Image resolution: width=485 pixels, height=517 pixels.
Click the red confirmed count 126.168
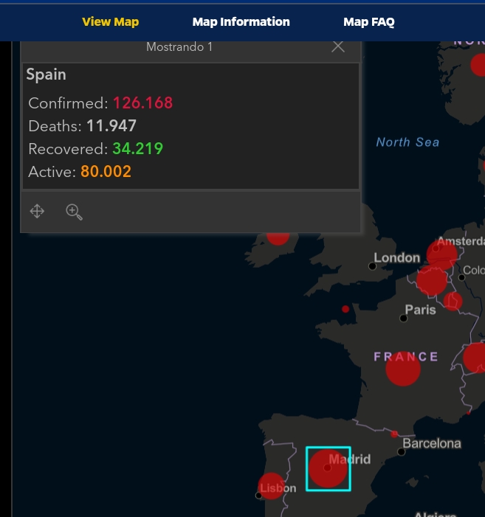click(x=142, y=103)
